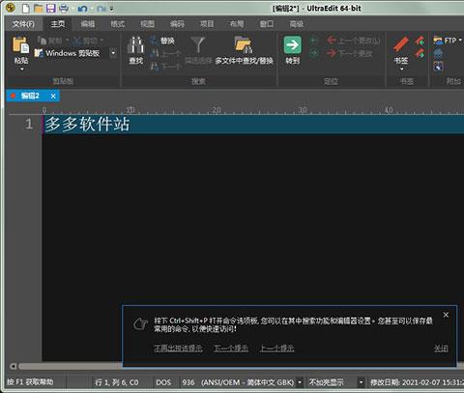Click the UltraEdit application logo icon
This screenshot has height=393, width=464.
(11, 8)
